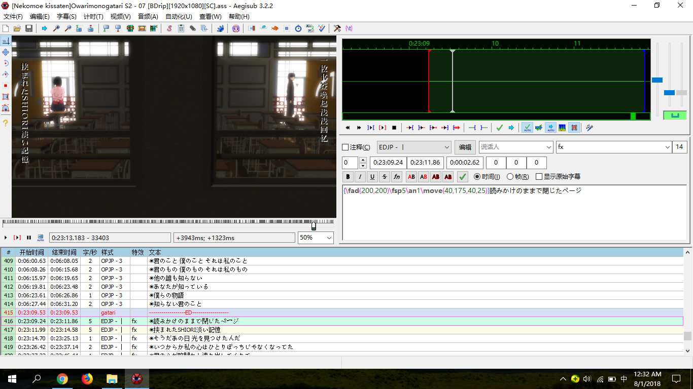693x389 pixels.
Task: Open the attachments paperclip icon
Action: pyautogui.click(x=193, y=28)
